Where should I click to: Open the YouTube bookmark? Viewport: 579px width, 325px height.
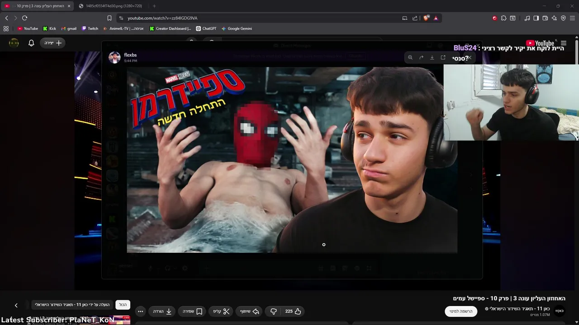tap(28, 28)
